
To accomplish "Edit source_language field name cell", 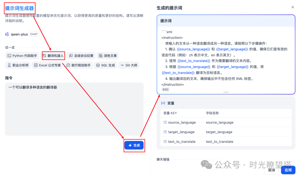I will click(220, 123).
